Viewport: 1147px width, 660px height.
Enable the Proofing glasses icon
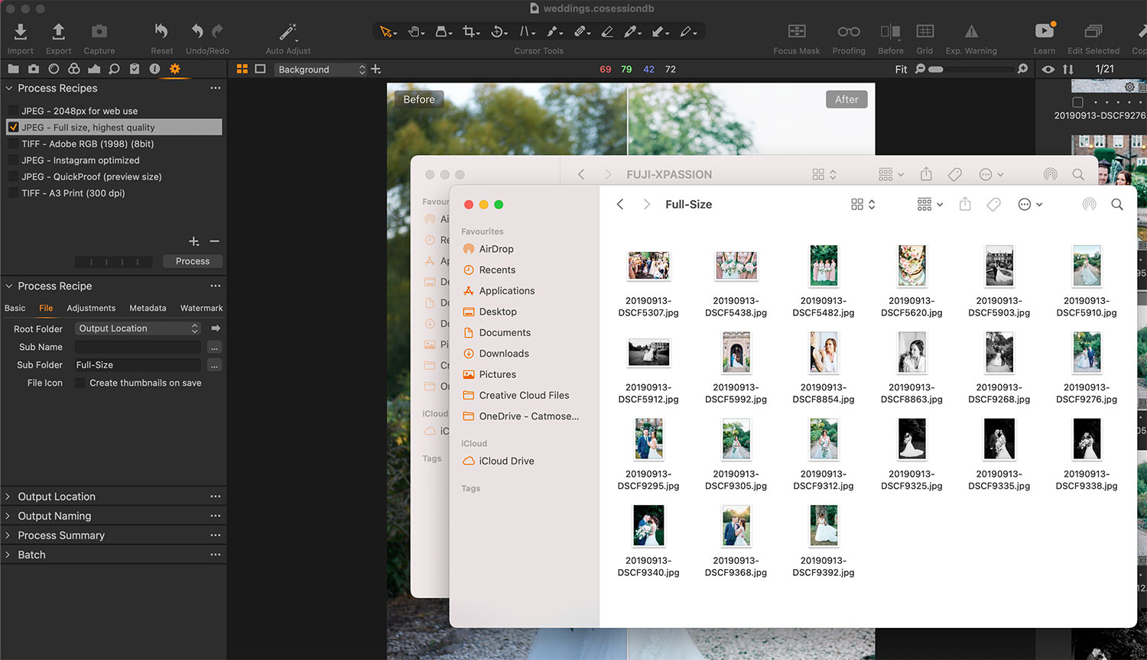(849, 31)
